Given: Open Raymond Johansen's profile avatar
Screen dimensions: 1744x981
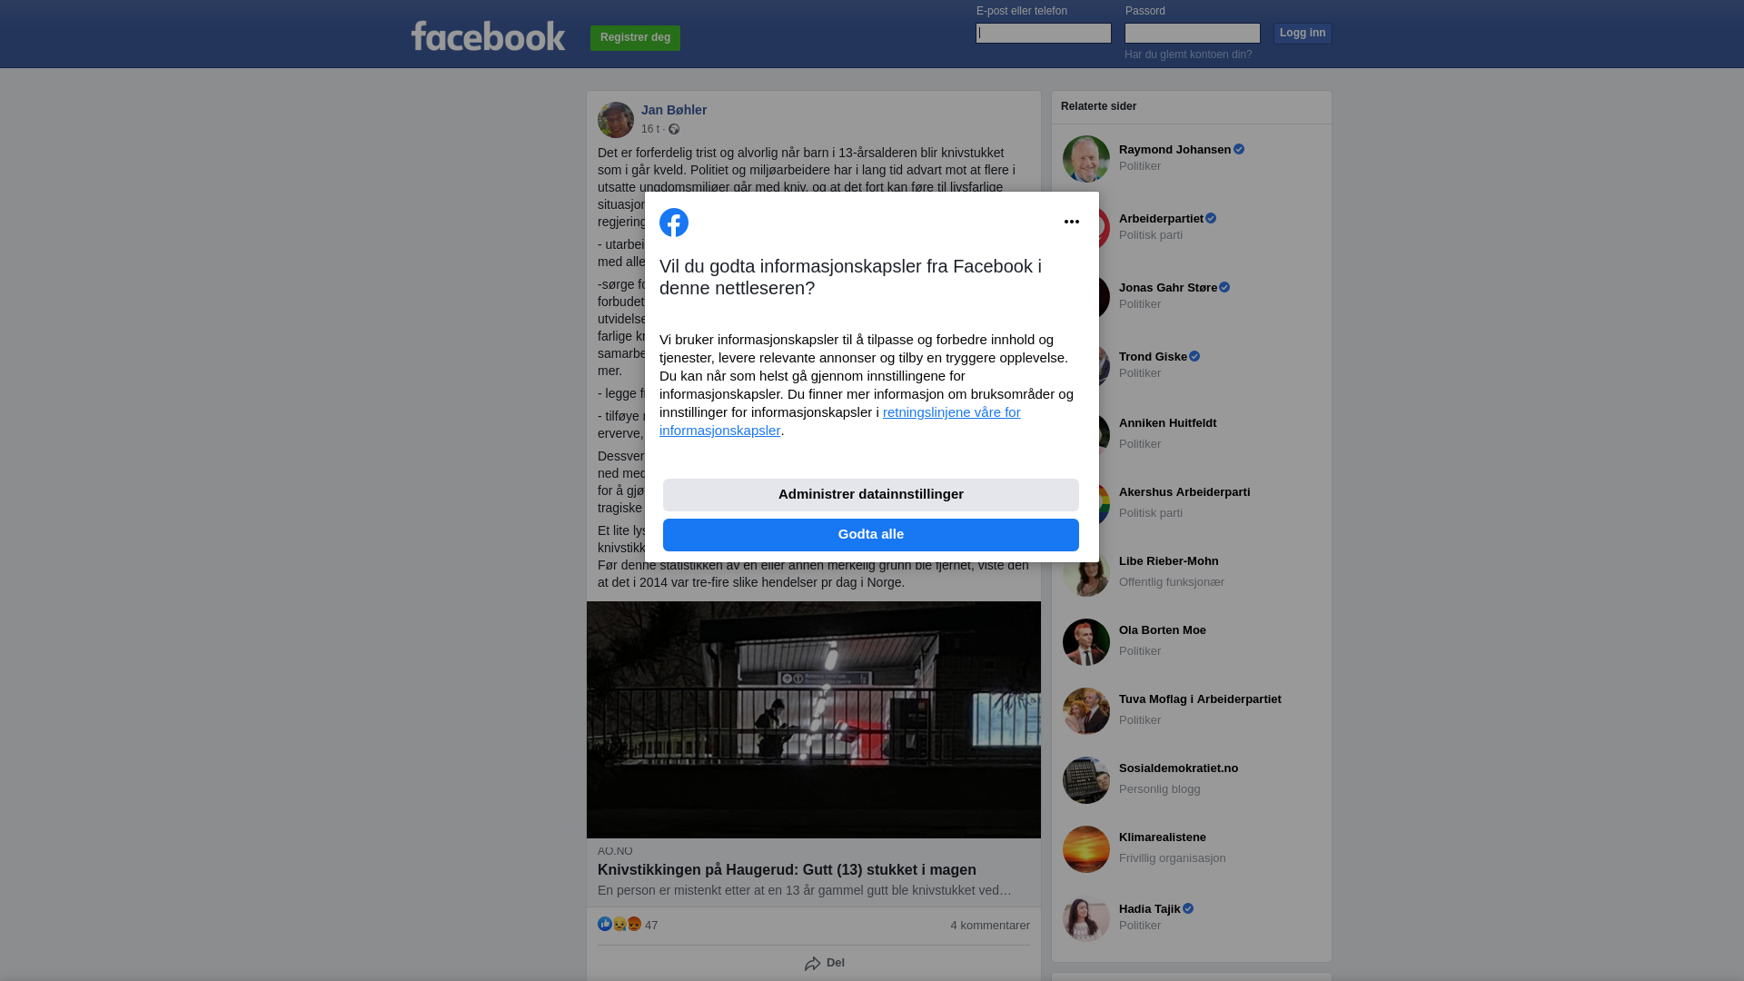Looking at the screenshot, I should pyautogui.click(x=1086, y=159).
